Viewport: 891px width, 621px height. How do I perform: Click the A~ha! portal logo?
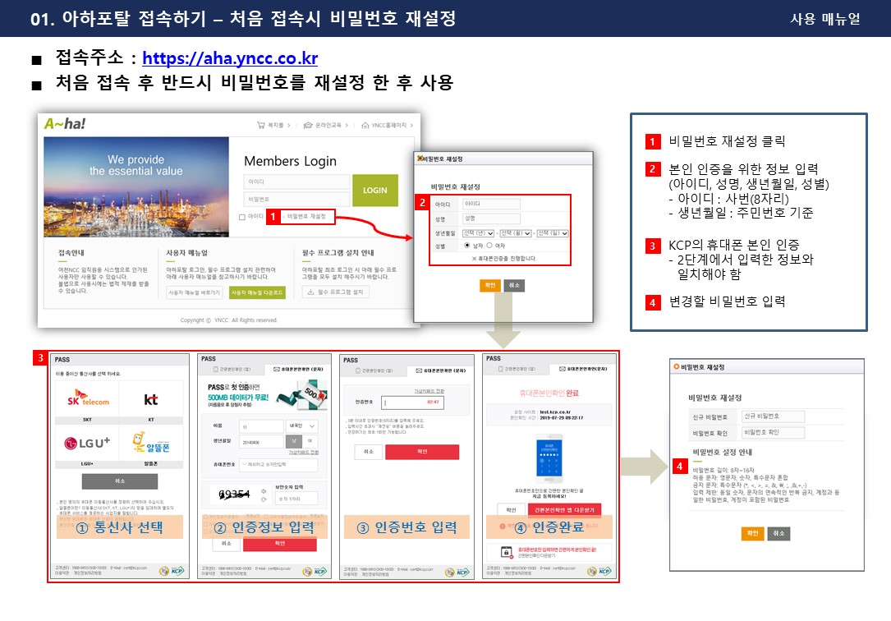click(x=65, y=124)
